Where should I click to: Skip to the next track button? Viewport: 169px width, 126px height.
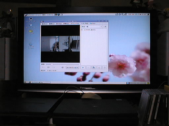pos(53,67)
